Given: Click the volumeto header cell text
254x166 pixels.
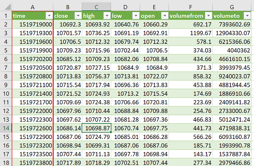Looking at the screenshot, I should [226, 16].
